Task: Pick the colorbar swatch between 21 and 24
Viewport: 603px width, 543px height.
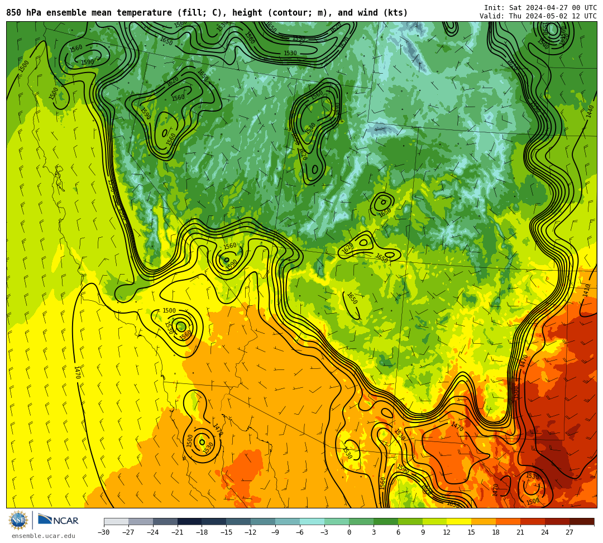Action: (533, 521)
